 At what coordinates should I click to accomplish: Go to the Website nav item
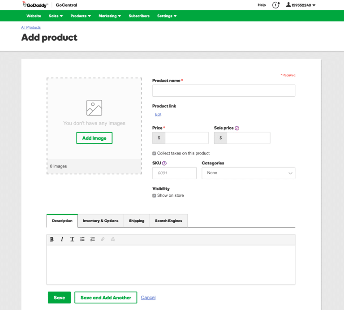pos(34,16)
